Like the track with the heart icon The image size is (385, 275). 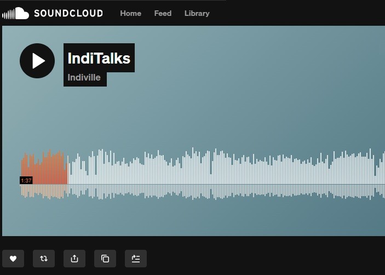point(13,259)
